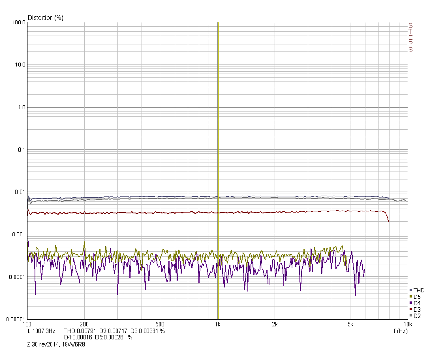
Task: Click the "10.0" distortion axis label
Action: point(20,65)
